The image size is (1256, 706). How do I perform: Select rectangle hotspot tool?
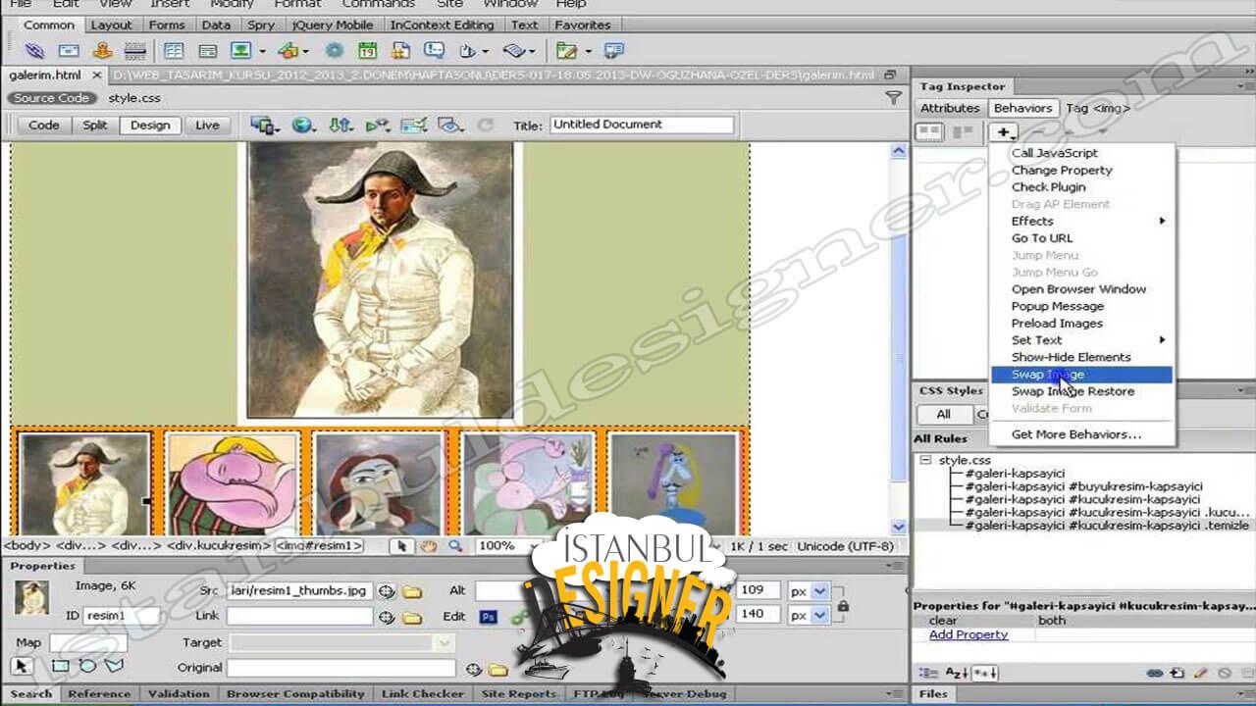60,667
